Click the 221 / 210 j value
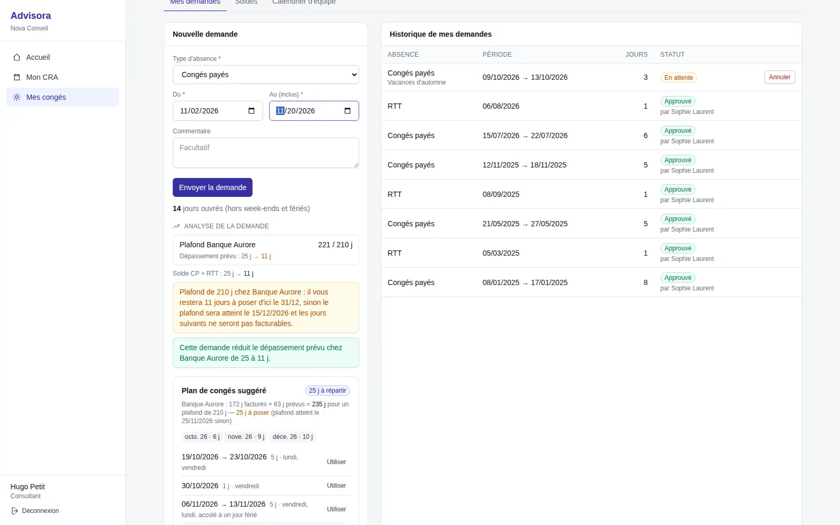The width and height of the screenshot is (840, 525). [335, 245]
